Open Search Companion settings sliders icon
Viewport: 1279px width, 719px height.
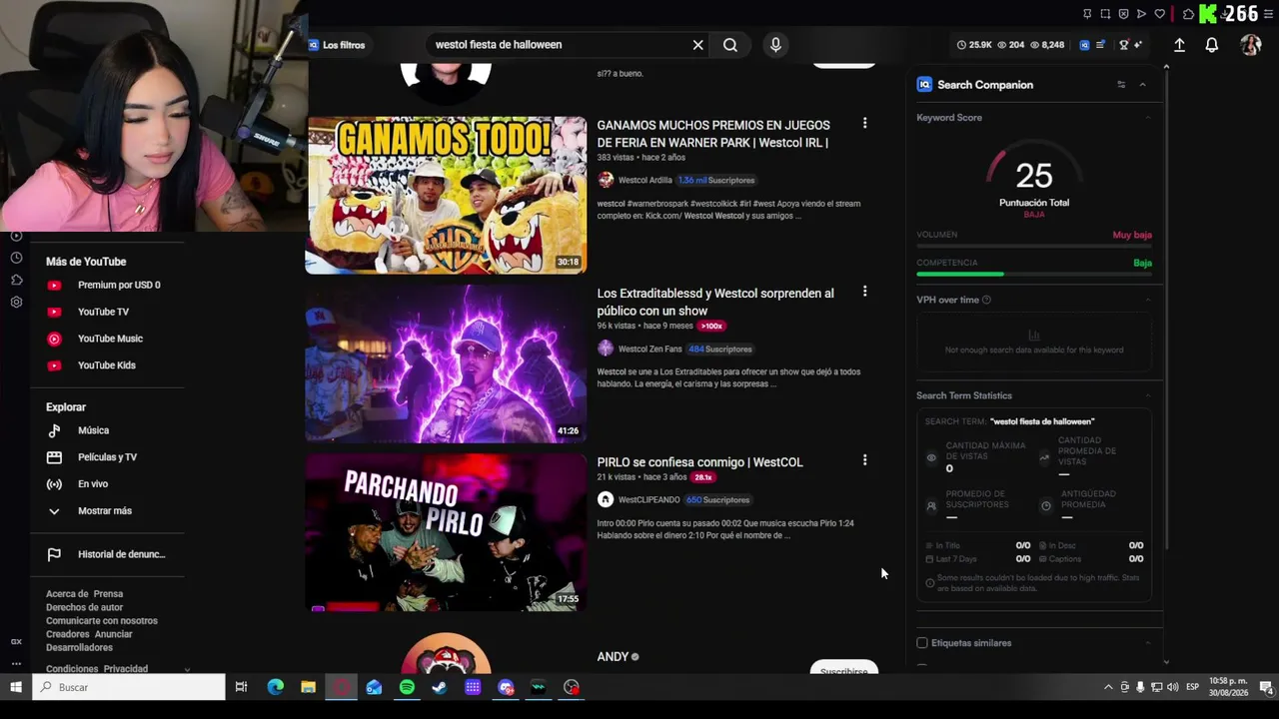[1121, 85]
